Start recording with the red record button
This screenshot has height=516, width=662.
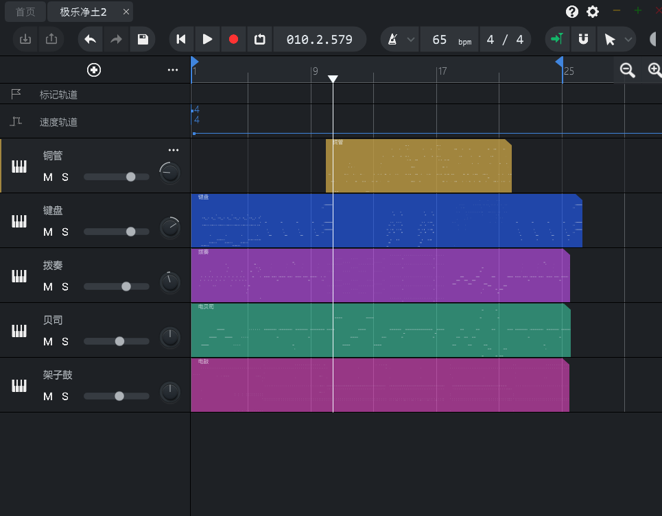pyautogui.click(x=233, y=39)
